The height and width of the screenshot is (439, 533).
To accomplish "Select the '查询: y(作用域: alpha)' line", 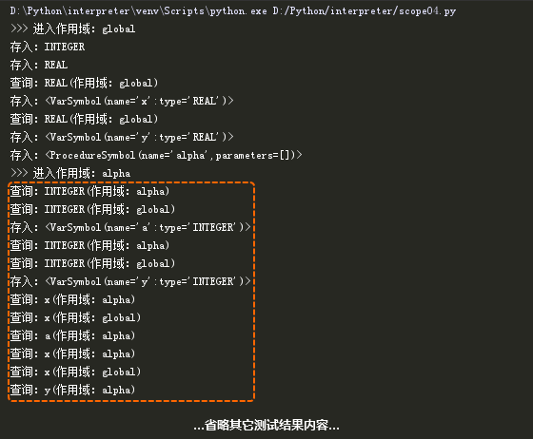I will coord(72,390).
